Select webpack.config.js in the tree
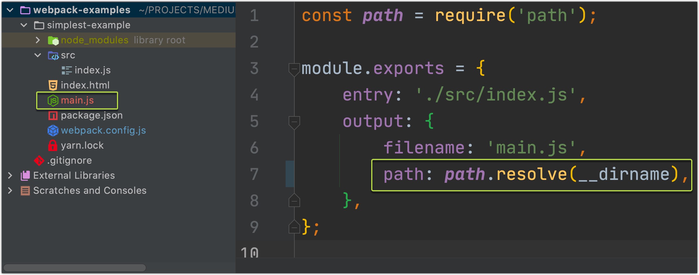This screenshot has width=699, height=275. coord(103,130)
